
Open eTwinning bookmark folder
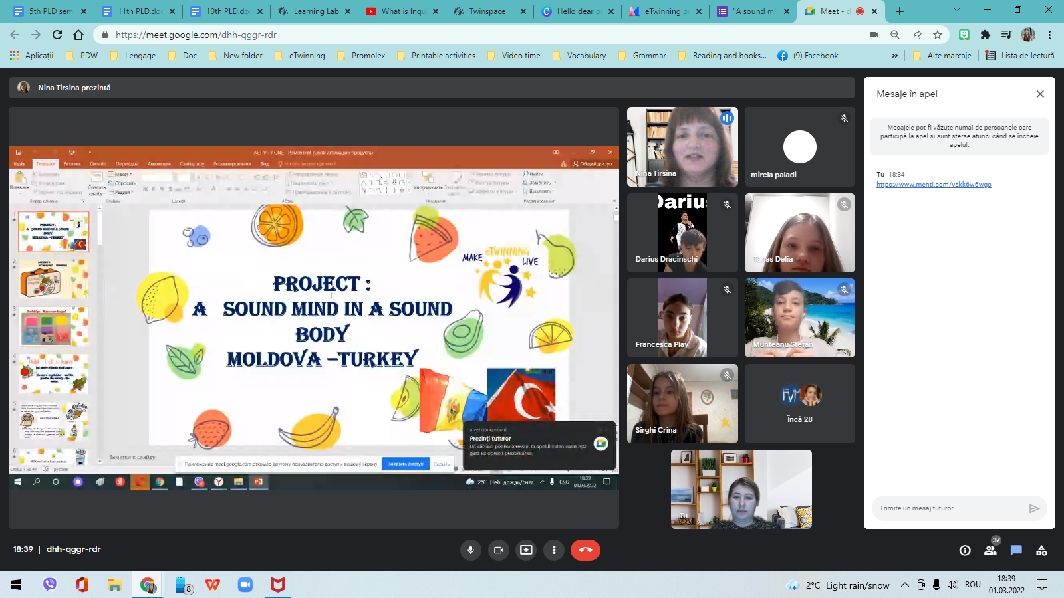300,56
